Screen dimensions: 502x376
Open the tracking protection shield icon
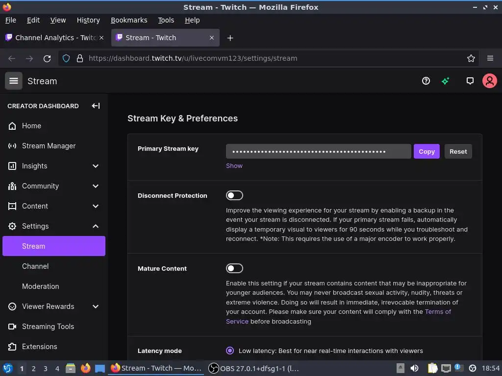pyautogui.click(x=66, y=59)
